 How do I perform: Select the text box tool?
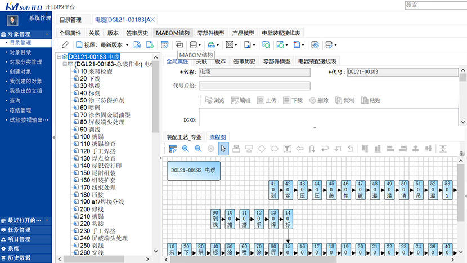coord(286,149)
